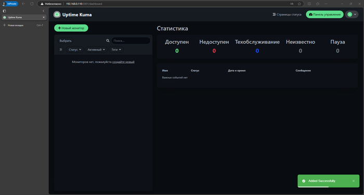Close the Uptime Kuma tab
Image resolution: width=364 pixels, height=195 pixels.
pyautogui.click(x=43, y=17)
